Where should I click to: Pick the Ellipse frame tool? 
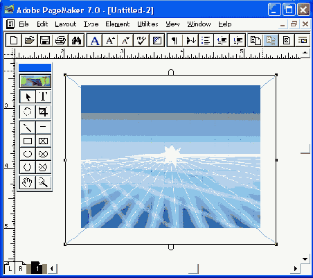click(44, 154)
